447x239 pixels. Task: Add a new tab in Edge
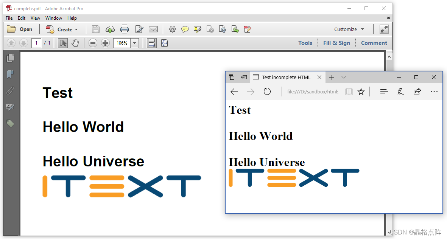click(332, 77)
